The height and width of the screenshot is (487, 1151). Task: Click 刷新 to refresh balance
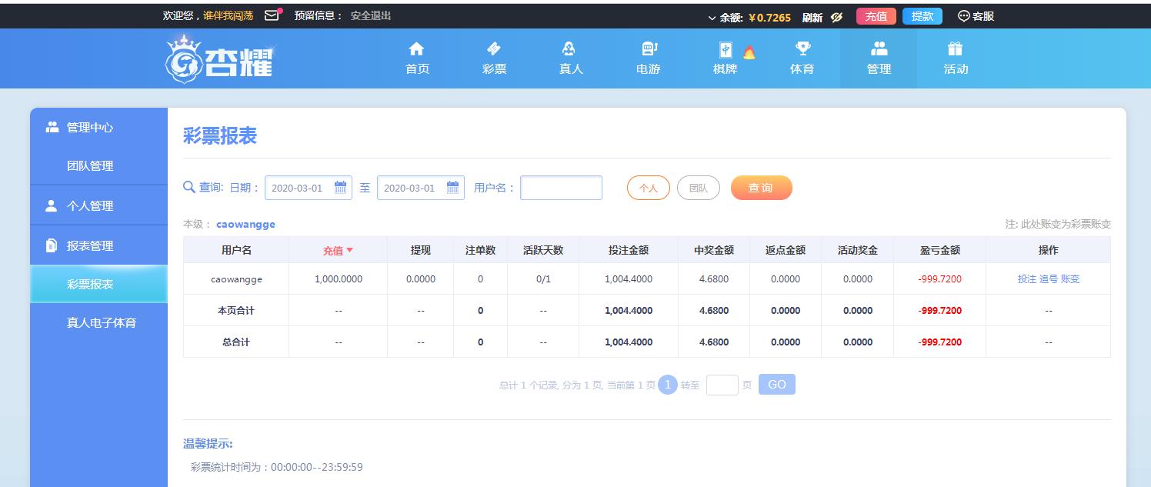[812, 17]
